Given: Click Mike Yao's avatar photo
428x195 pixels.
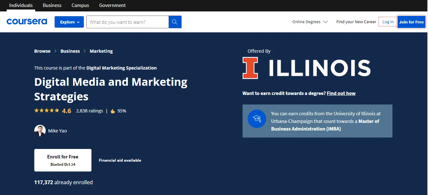Looking at the screenshot, I should (40, 131).
